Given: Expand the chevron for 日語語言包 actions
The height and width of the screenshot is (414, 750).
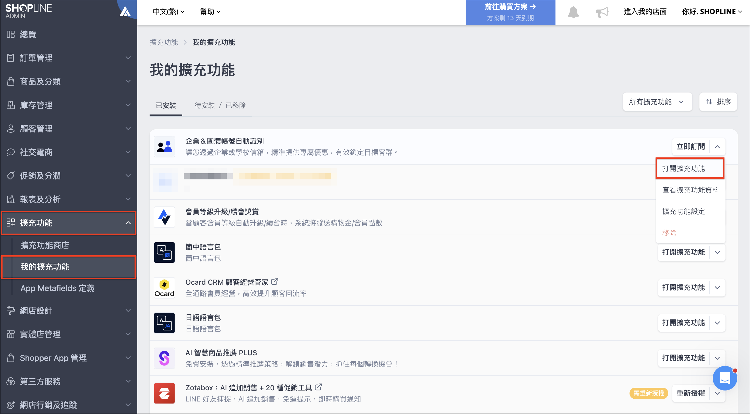Looking at the screenshot, I should pyautogui.click(x=717, y=323).
